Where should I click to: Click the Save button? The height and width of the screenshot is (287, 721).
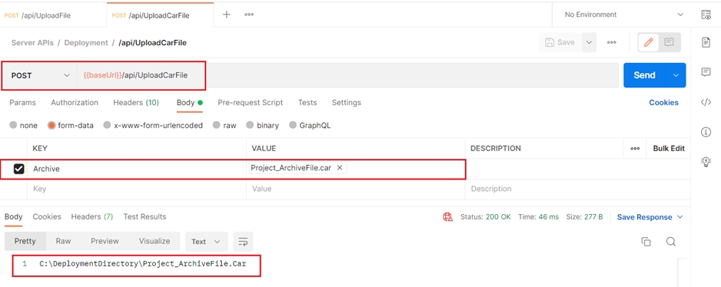click(x=560, y=42)
